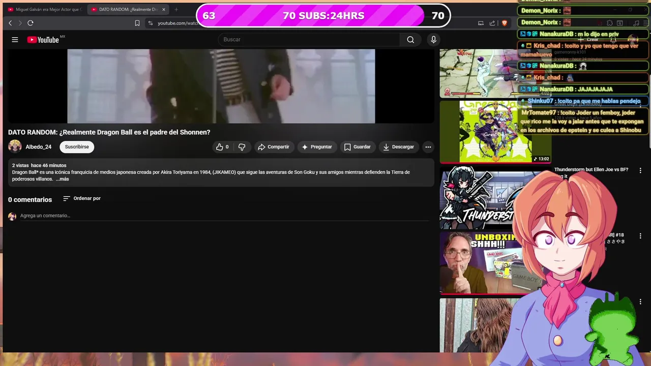Click the 0 comentarios heading
651x366 pixels.
point(30,200)
